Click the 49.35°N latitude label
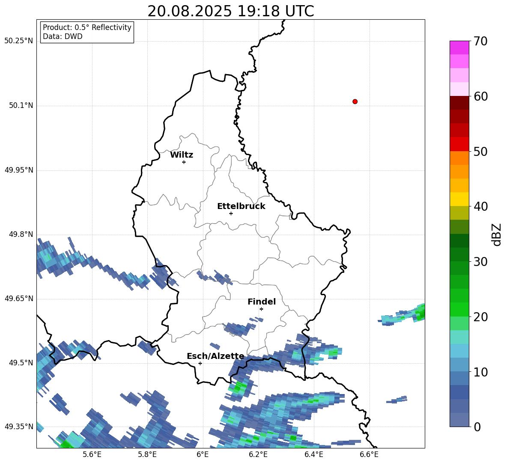This screenshot has width=507, height=463. click(19, 427)
